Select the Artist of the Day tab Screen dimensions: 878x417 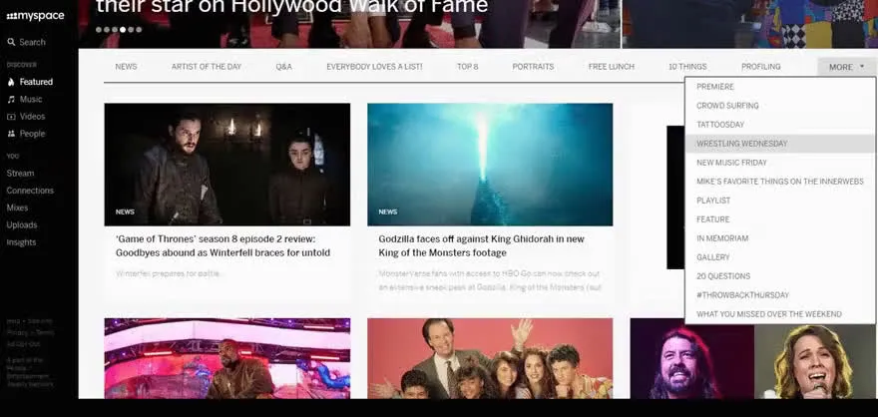click(x=207, y=67)
